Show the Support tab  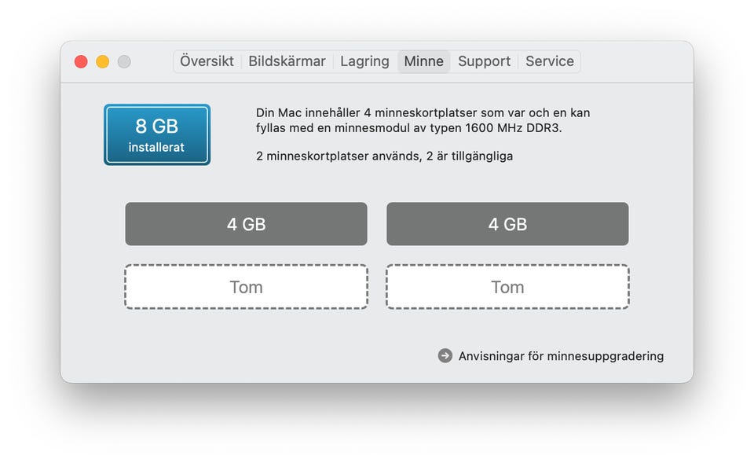point(484,61)
